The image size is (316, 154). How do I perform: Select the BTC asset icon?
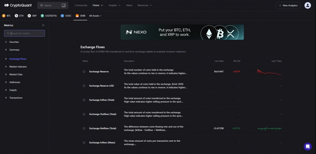tap(4, 15)
